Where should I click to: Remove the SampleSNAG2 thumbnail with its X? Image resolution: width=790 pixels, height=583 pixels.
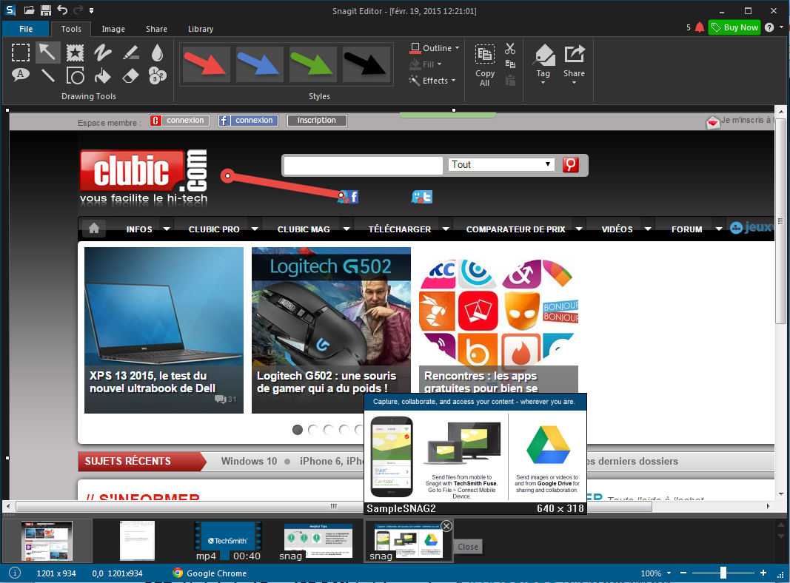pos(446,526)
